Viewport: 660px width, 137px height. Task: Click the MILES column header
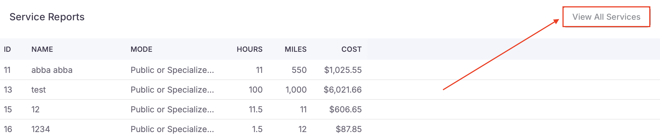(295, 49)
